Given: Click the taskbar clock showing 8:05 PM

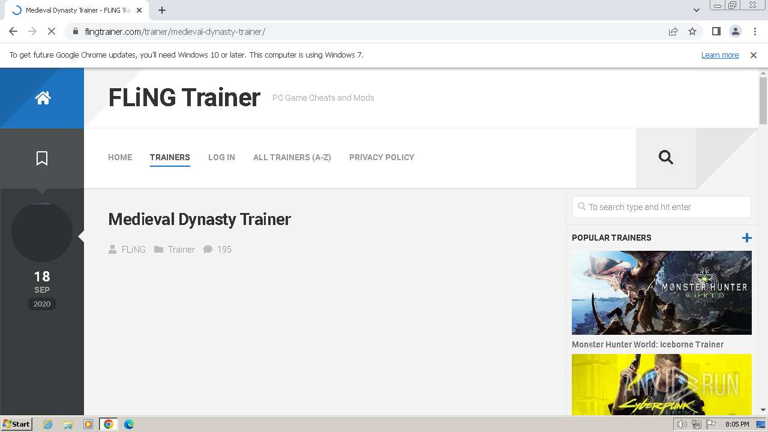Looking at the screenshot, I should click(x=737, y=424).
